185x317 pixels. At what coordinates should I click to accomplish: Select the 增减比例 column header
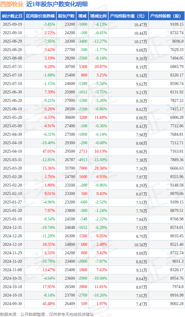[98, 16]
